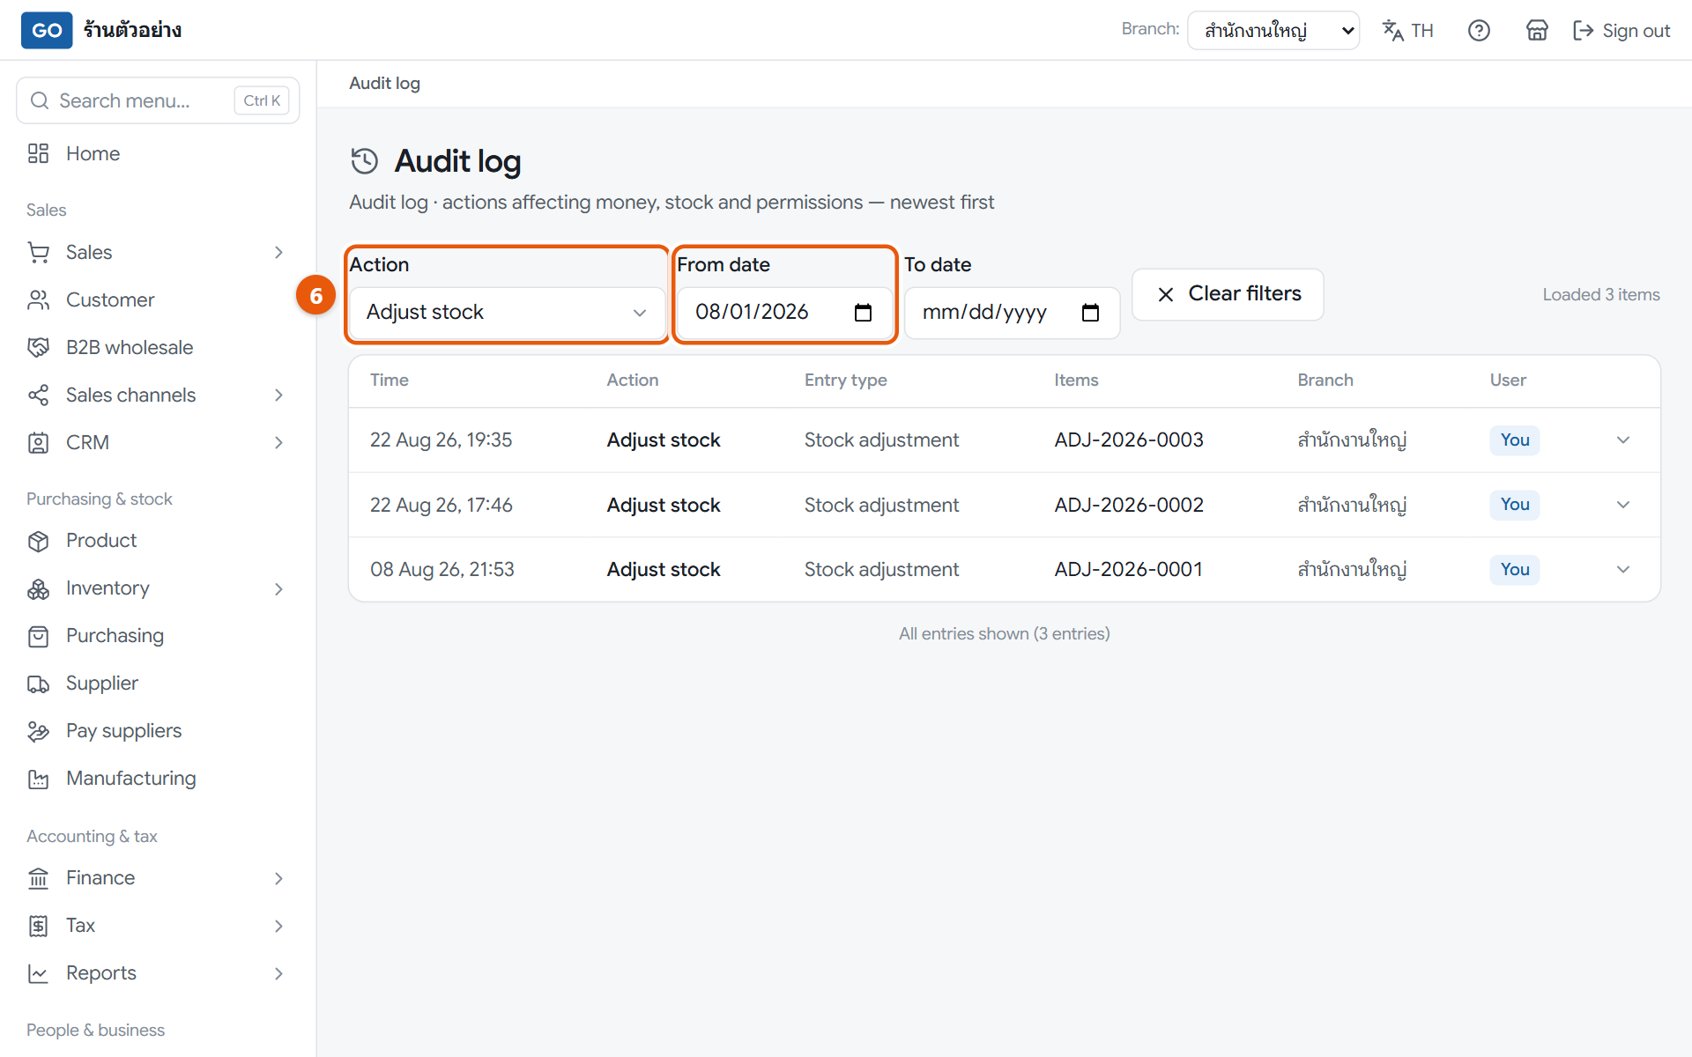The height and width of the screenshot is (1057, 1692).
Task: Go to Home menu item
Action: click(x=158, y=153)
